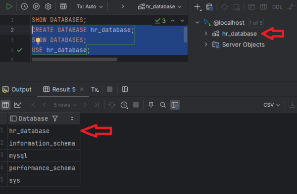The image size is (297, 194).
Task: Click the editor horizontal scrollbar
Action: (74, 60)
